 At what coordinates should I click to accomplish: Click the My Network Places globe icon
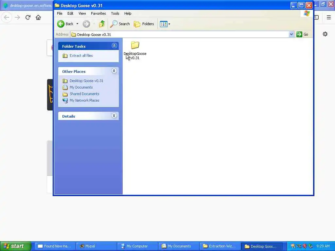click(65, 100)
